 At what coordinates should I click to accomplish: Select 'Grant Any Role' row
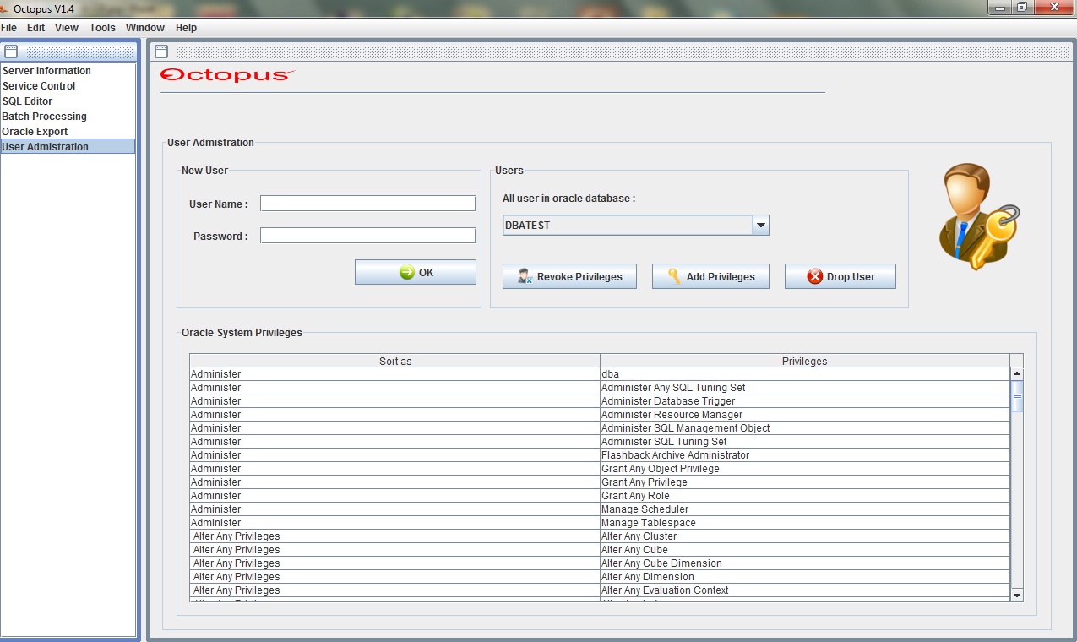[600, 496]
